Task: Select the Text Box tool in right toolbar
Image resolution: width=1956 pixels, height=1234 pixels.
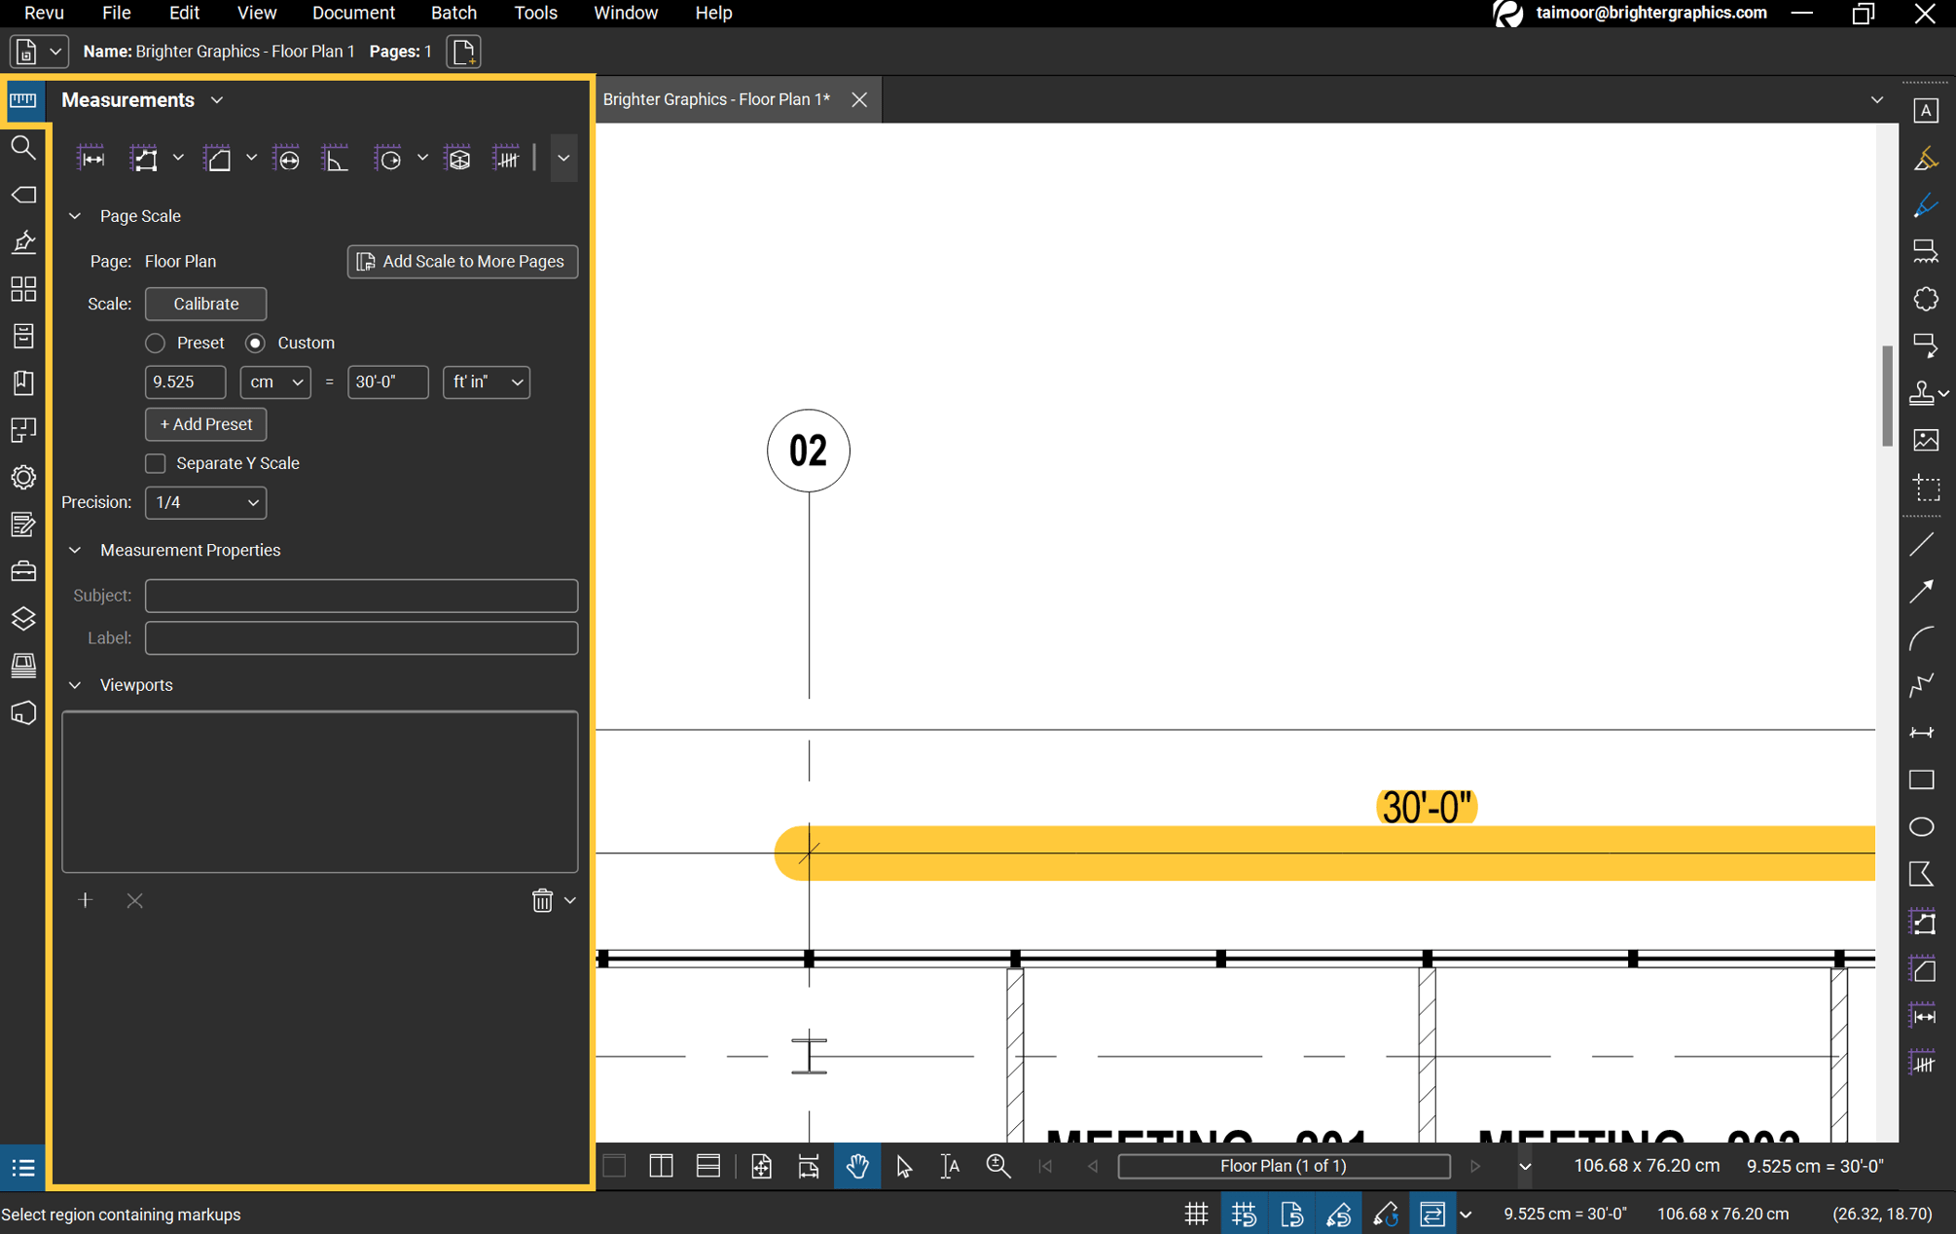Action: pos(1926,110)
